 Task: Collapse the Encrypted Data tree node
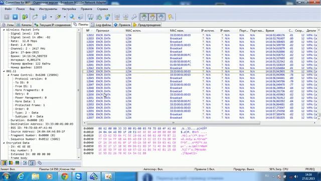(x=4, y=143)
